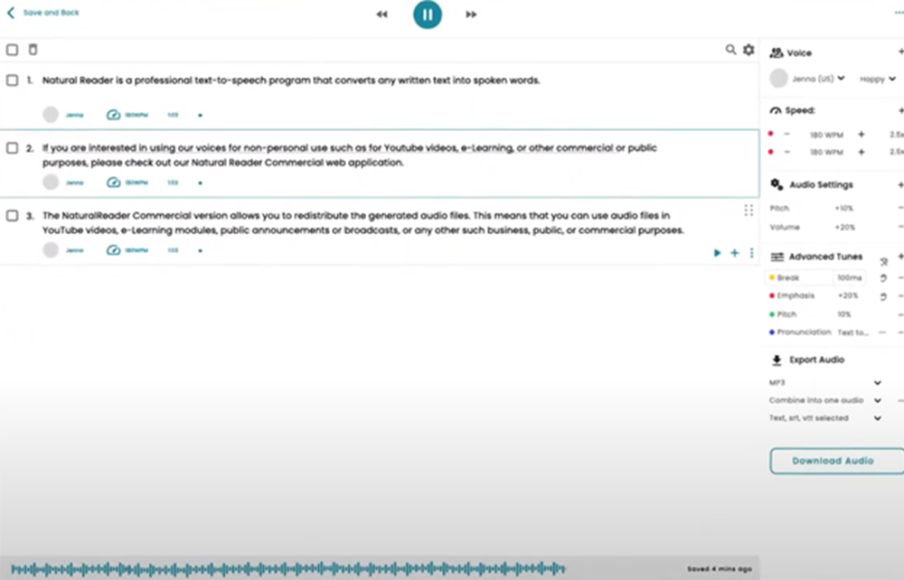Open the Happy emotion dropdown
The image size is (904, 580).
coord(878,79)
